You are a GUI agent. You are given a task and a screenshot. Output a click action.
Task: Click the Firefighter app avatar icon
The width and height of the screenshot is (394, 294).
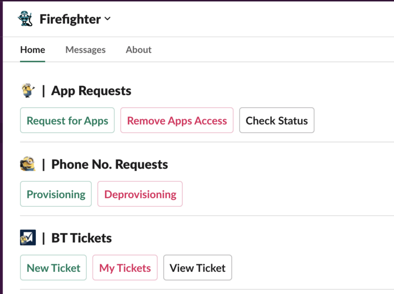click(26, 19)
